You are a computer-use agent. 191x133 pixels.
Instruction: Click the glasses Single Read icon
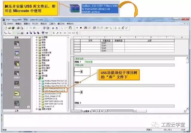click(107, 28)
